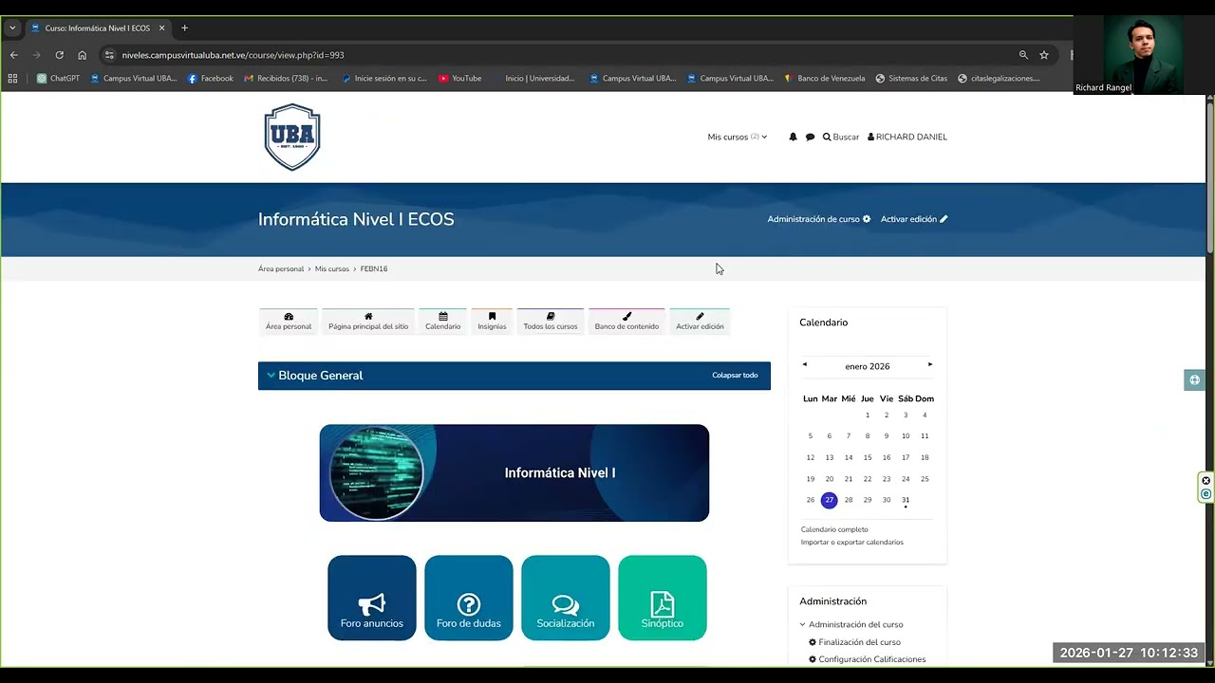Image resolution: width=1215 pixels, height=683 pixels.
Task: Open the Chrome tab search dropdown
Action: 12,28
